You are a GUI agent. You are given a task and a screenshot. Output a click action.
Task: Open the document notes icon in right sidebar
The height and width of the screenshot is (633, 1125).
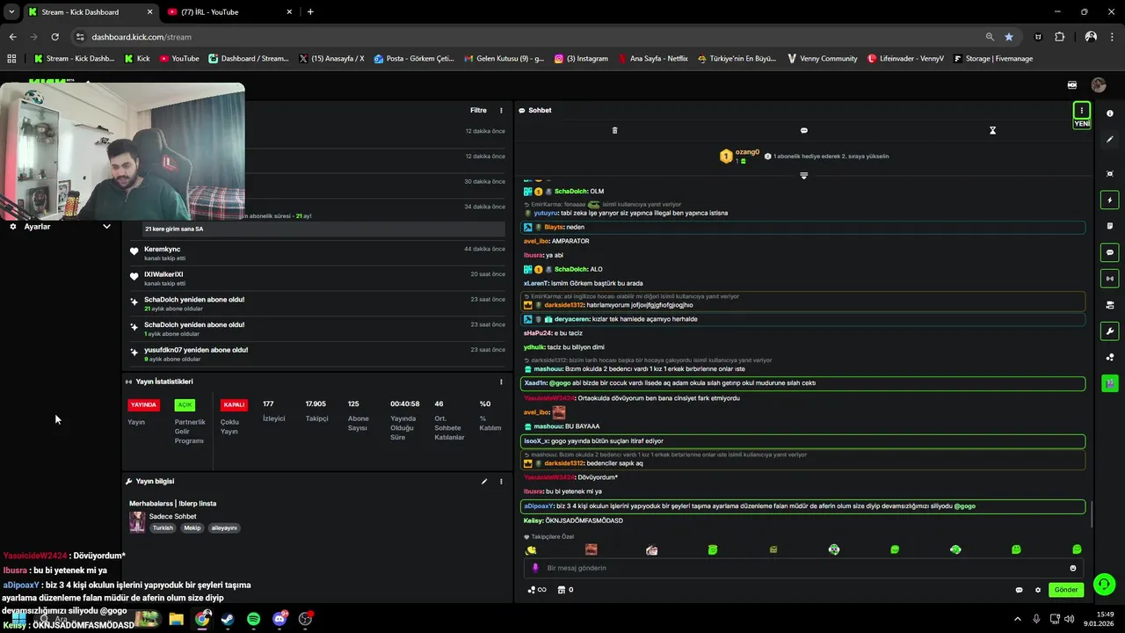[x=1110, y=226]
